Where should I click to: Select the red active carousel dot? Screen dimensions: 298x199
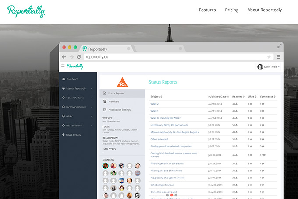[172, 195]
